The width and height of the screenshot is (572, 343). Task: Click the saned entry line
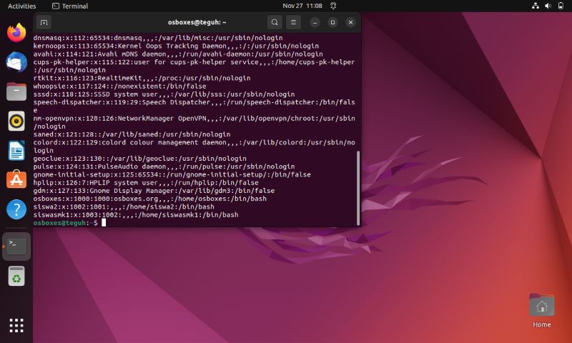click(132, 134)
